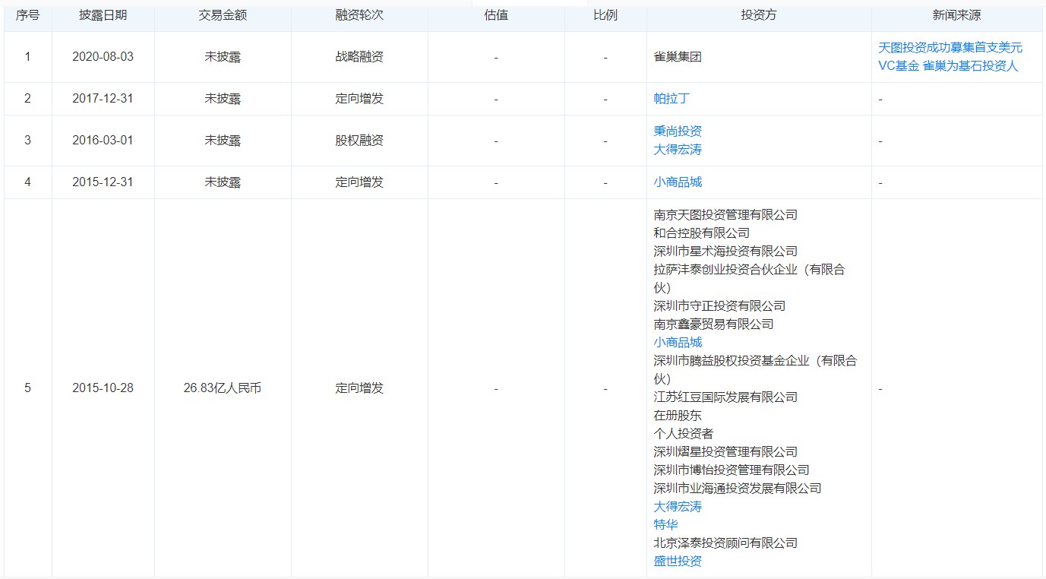Viewport: 1046px width, 579px height.
Task: Open the 盛世投资 investor link
Action: [678, 562]
